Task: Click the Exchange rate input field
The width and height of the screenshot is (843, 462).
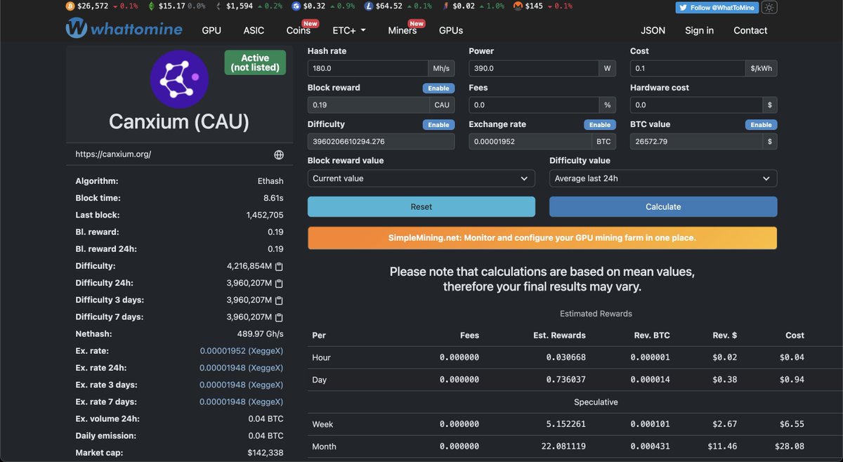Action: (x=530, y=142)
